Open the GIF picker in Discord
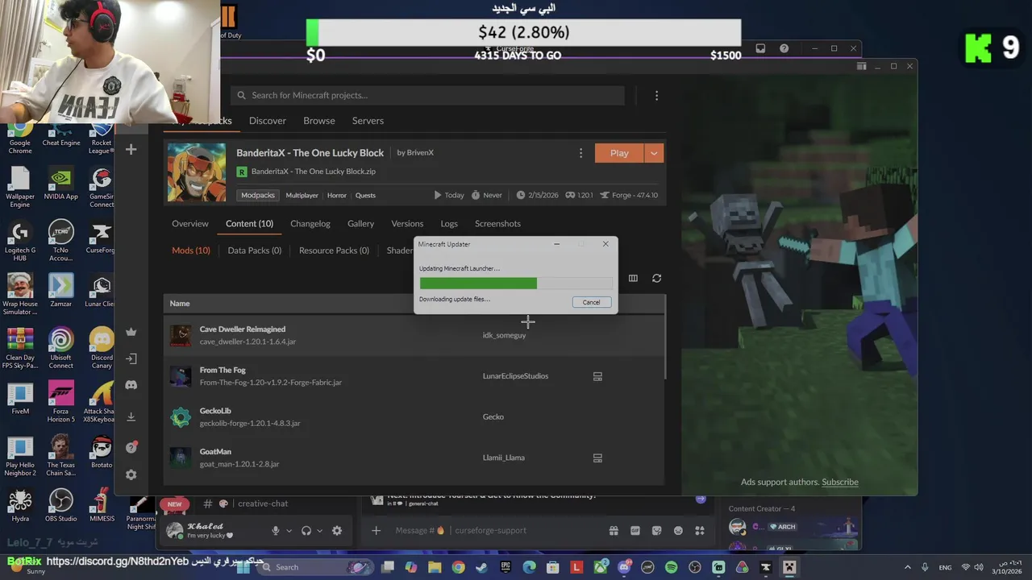Screen dimensions: 1032x580 pos(635,531)
